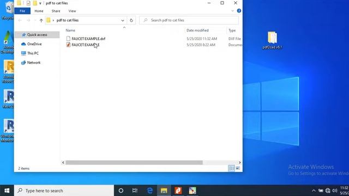
Task: Click the DXF file's blank page icon
Action: pos(68,39)
